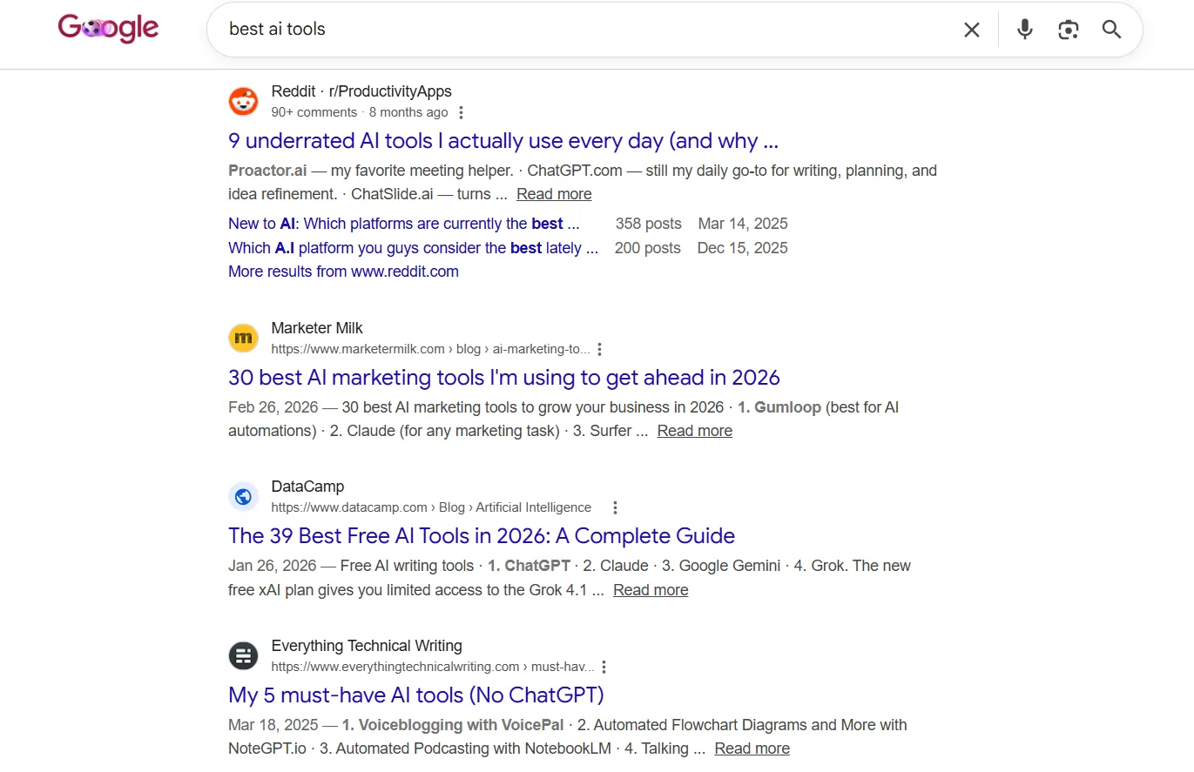Click Read more under the DataCamp snippet
1194x772 pixels.
click(x=651, y=590)
